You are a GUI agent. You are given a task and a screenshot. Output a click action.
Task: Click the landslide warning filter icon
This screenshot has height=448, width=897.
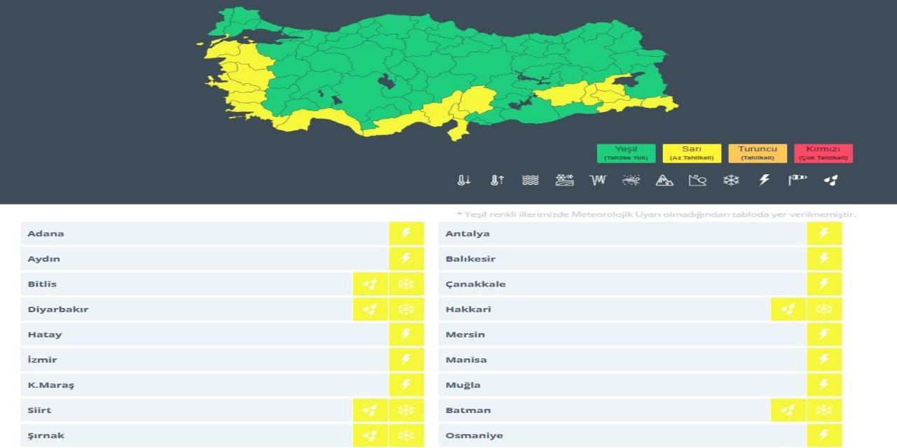click(697, 180)
